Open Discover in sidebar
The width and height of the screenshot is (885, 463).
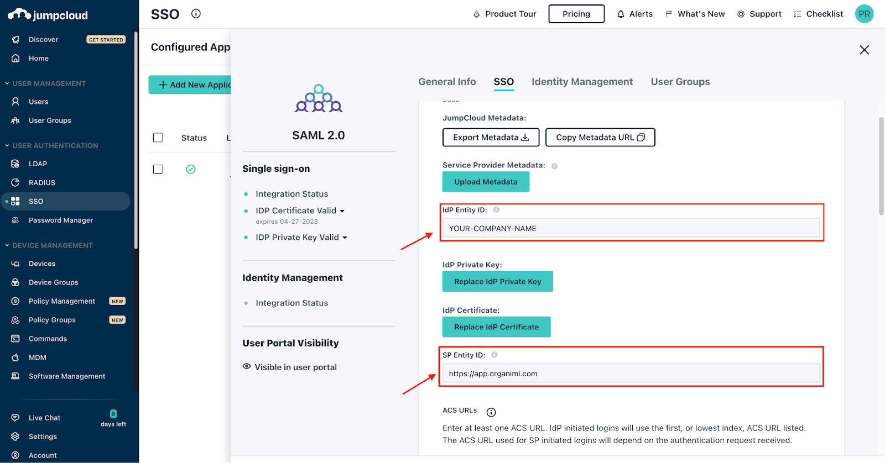[x=43, y=39]
